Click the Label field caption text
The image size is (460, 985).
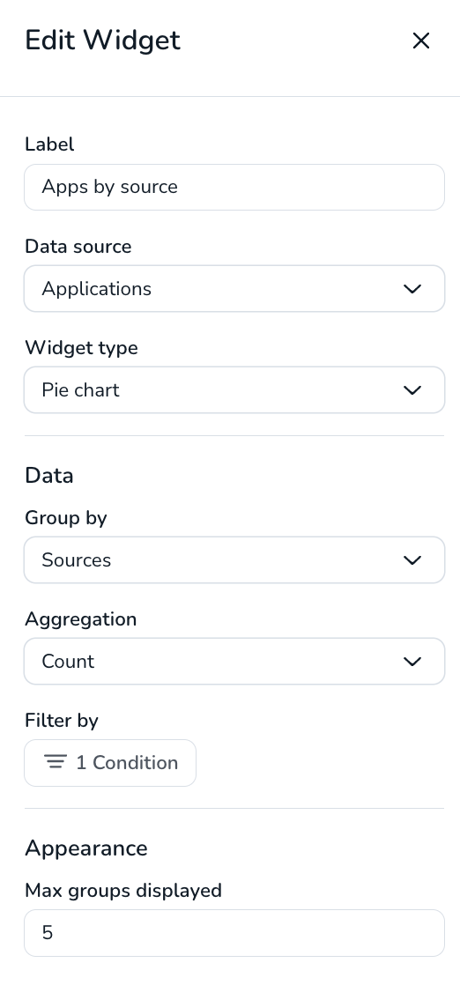pos(49,144)
